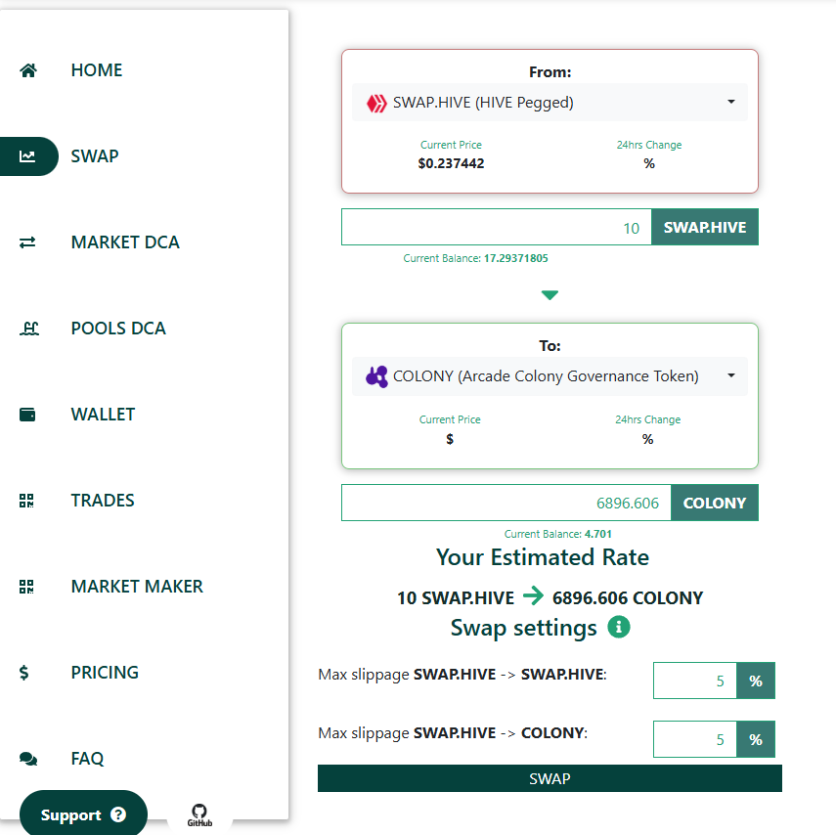Click the green arrow in estimated rate

pos(533,595)
